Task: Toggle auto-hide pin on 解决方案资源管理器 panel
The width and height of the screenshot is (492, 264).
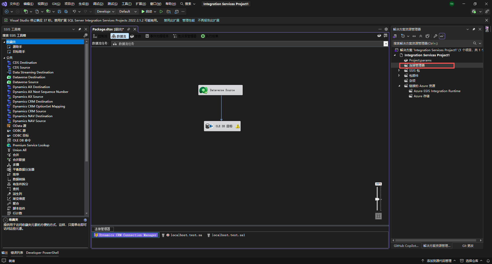Action: point(474,29)
